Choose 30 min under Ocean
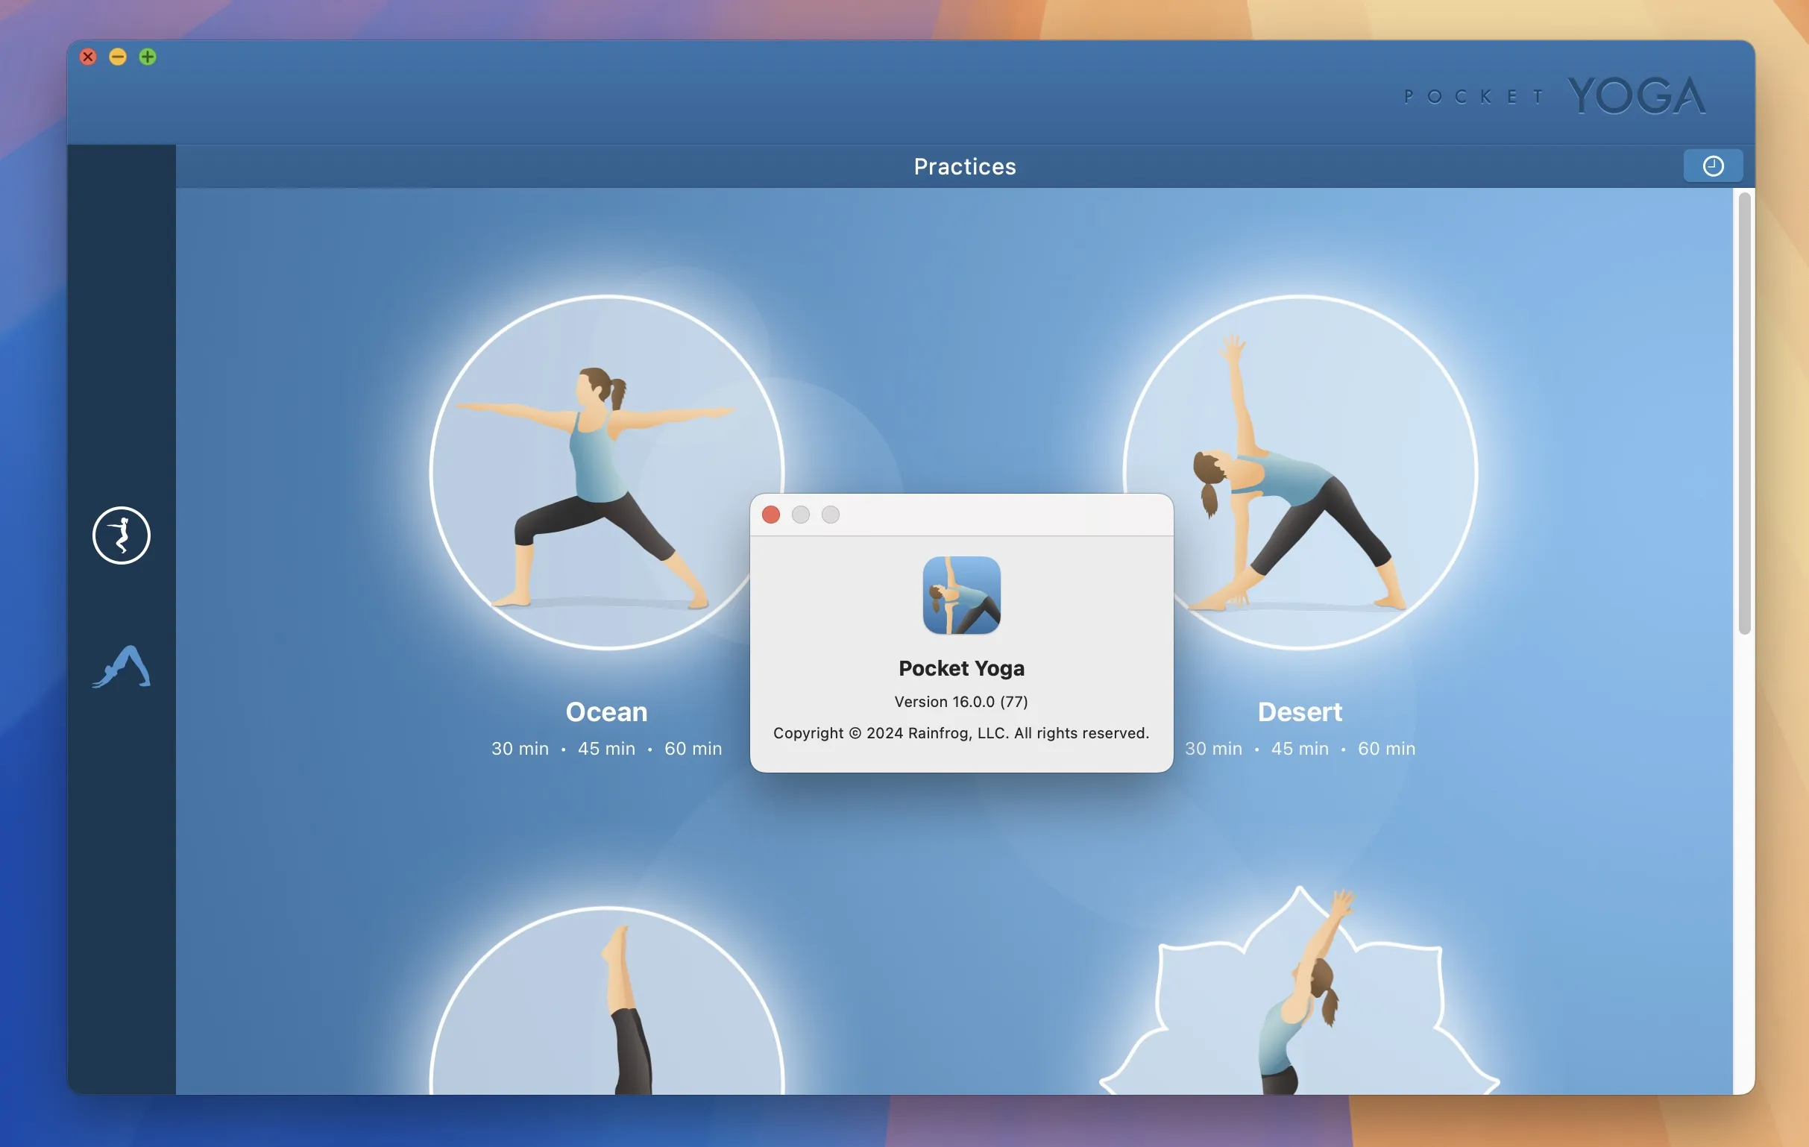Viewport: 1809px width, 1147px height. coord(520,748)
